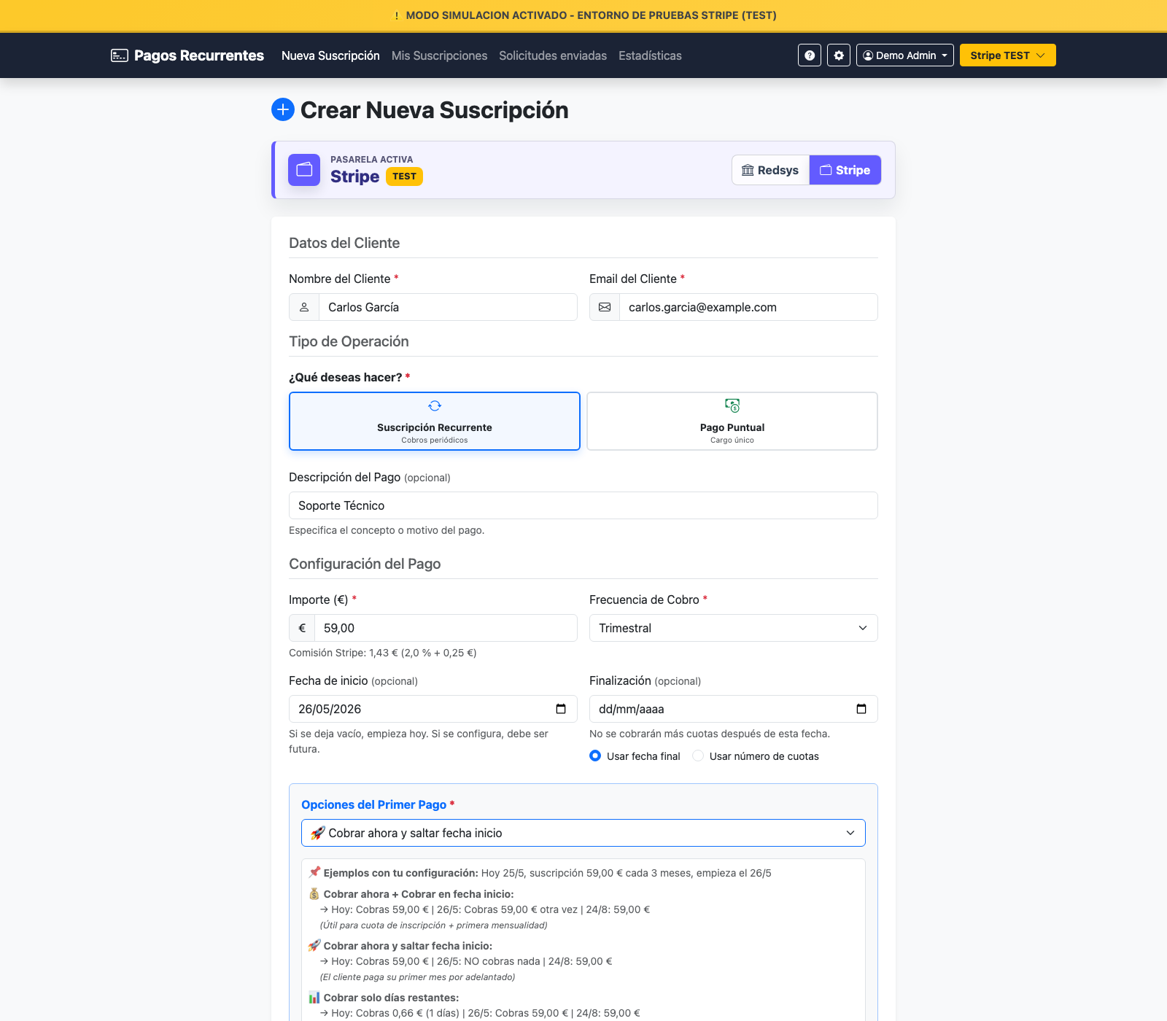This screenshot has width=1167, height=1021.
Task: Click the purple wallet icon in Pasarela Activa
Action: click(x=304, y=170)
